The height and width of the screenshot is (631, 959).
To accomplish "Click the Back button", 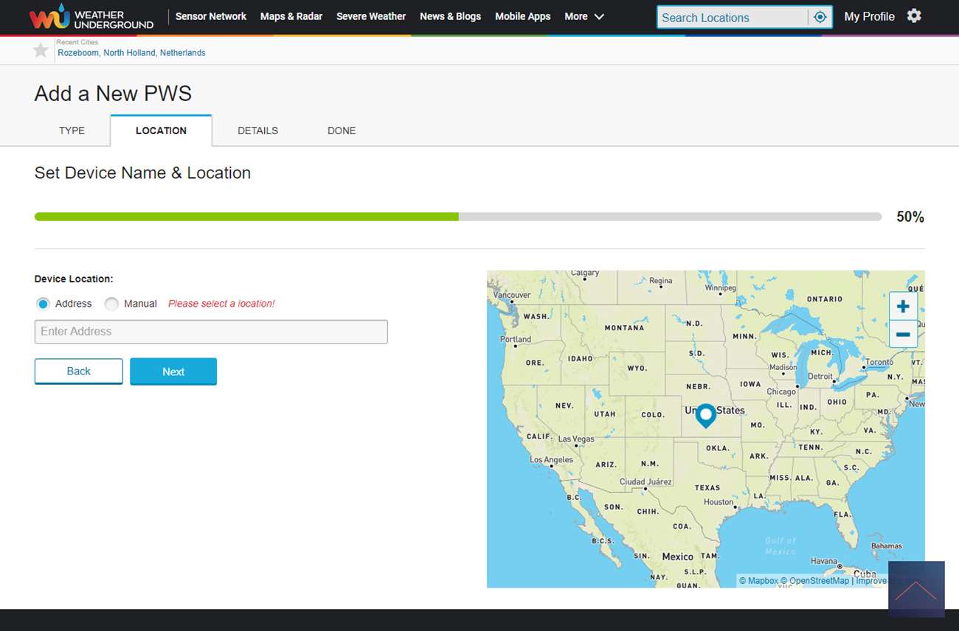I will pyautogui.click(x=78, y=372).
